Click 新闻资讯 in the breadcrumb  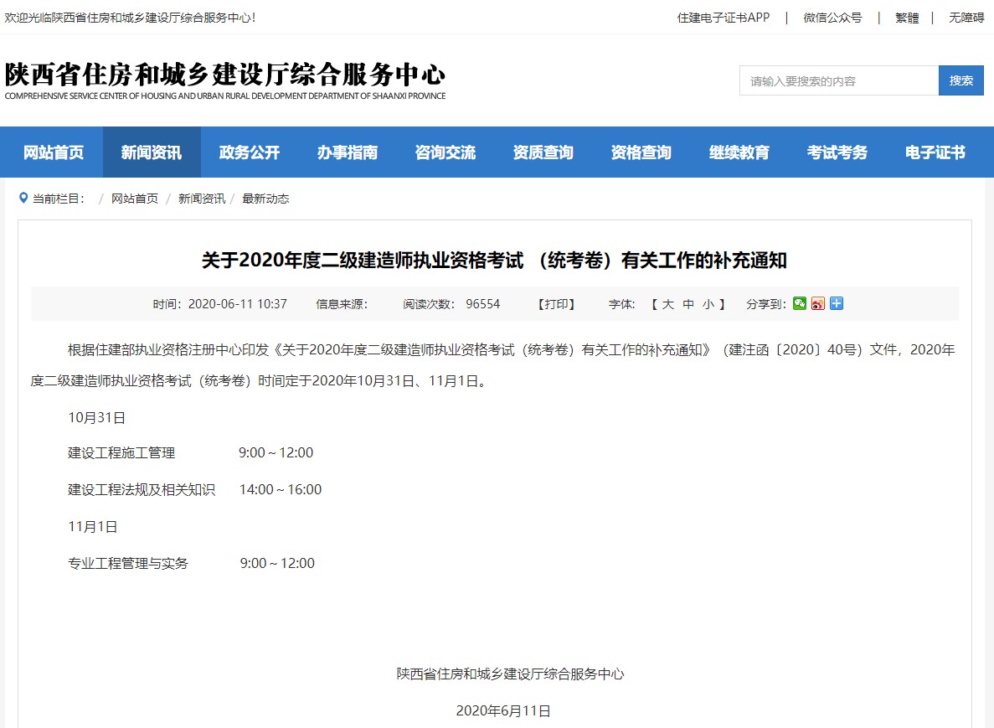(x=202, y=199)
